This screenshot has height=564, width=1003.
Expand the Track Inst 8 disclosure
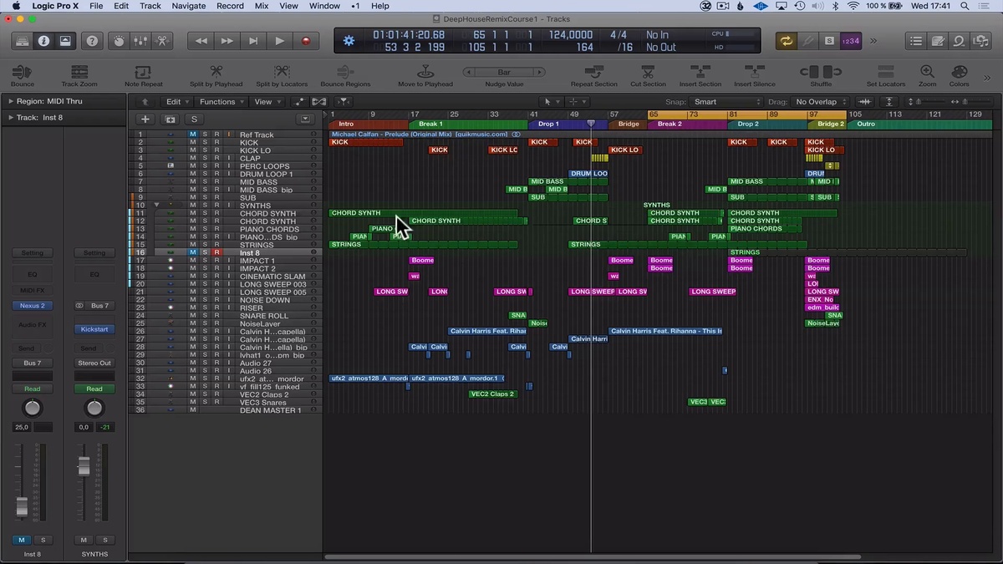pyautogui.click(x=10, y=118)
